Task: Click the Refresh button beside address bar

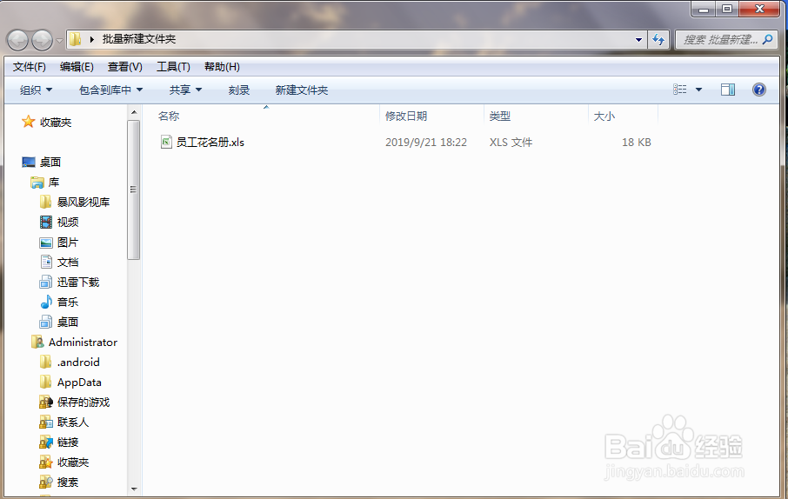Action: 658,40
